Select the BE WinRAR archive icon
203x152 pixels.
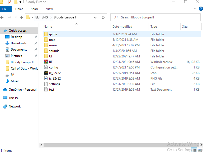(x=46, y=62)
